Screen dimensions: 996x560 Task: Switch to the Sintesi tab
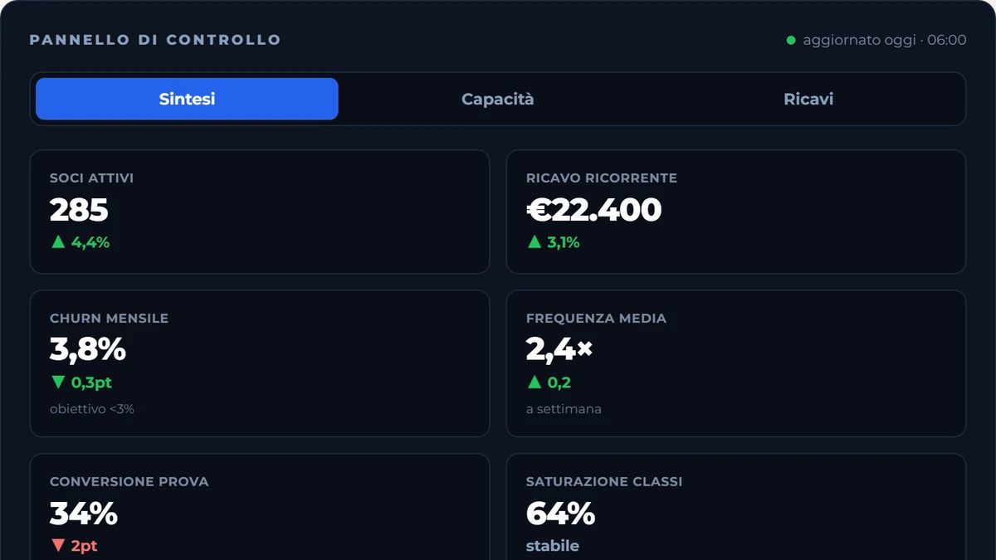[x=187, y=99]
